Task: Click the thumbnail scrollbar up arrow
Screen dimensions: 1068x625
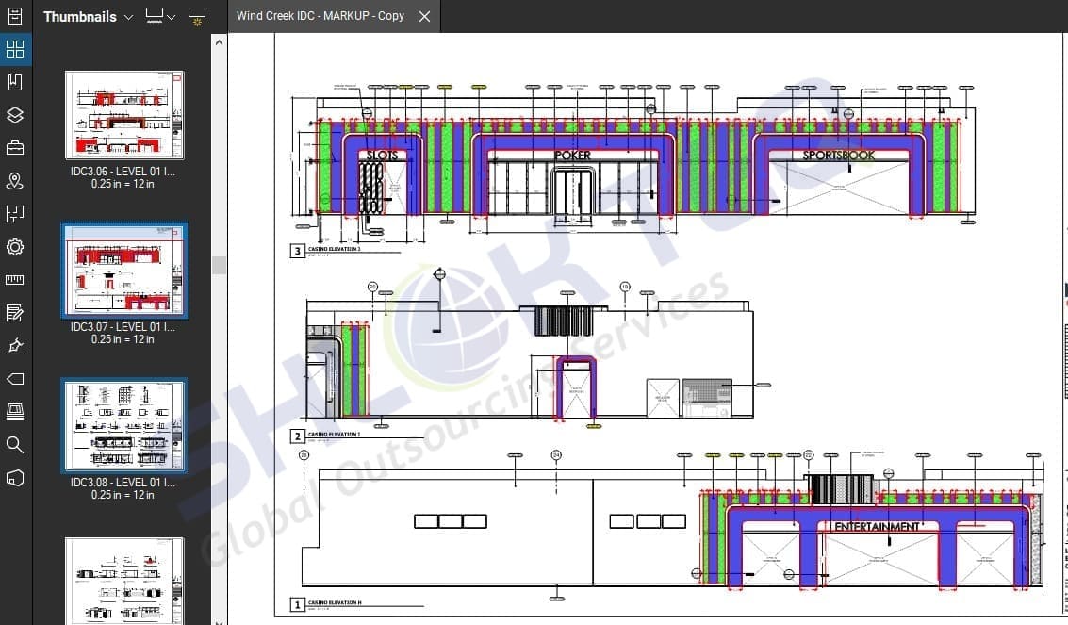Action: (219, 42)
